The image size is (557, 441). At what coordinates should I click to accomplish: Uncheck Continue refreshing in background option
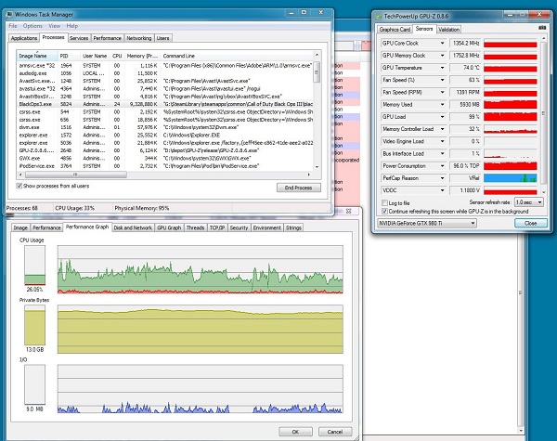(384, 210)
